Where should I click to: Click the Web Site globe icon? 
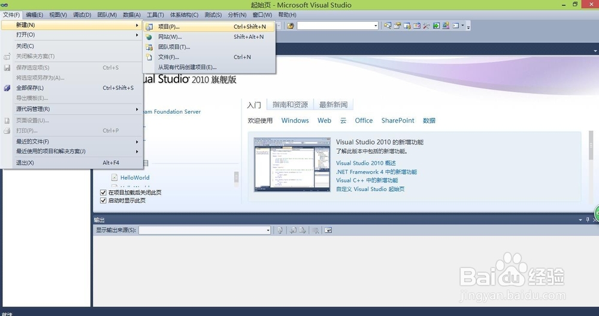149,37
